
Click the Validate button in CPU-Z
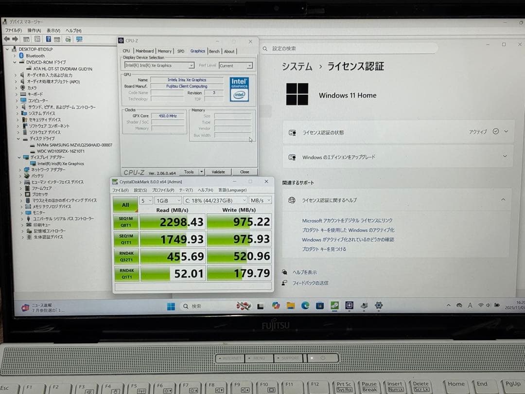(218, 172)
